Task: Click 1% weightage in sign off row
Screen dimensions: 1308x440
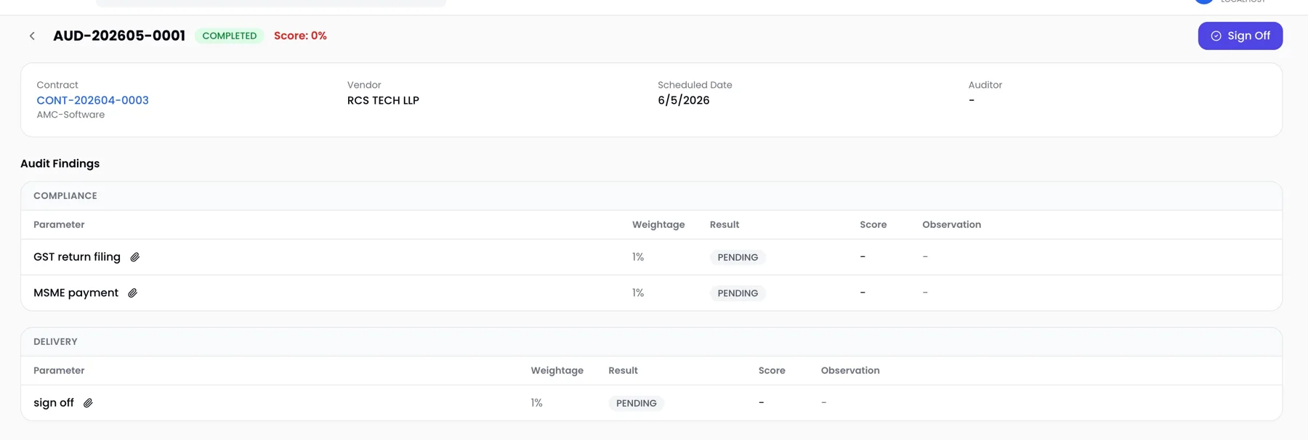Action: coord(536,403)
